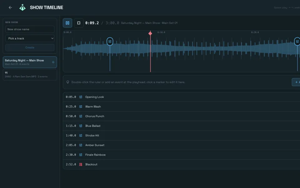Click the 0:10.0 label on the ruler
The image size is (300, 188).
point(161,32)
